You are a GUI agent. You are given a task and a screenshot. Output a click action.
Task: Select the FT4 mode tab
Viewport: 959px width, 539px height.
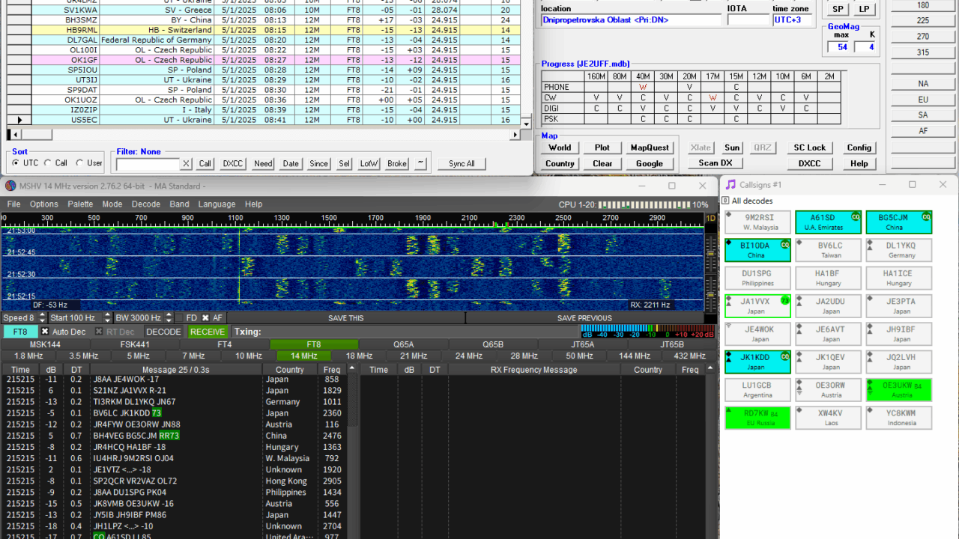click(224, 344)
